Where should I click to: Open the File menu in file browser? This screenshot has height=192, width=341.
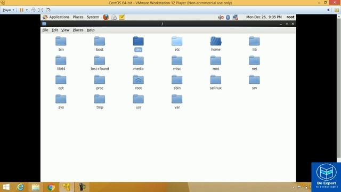pyautogui.click(x=45, y=30)
